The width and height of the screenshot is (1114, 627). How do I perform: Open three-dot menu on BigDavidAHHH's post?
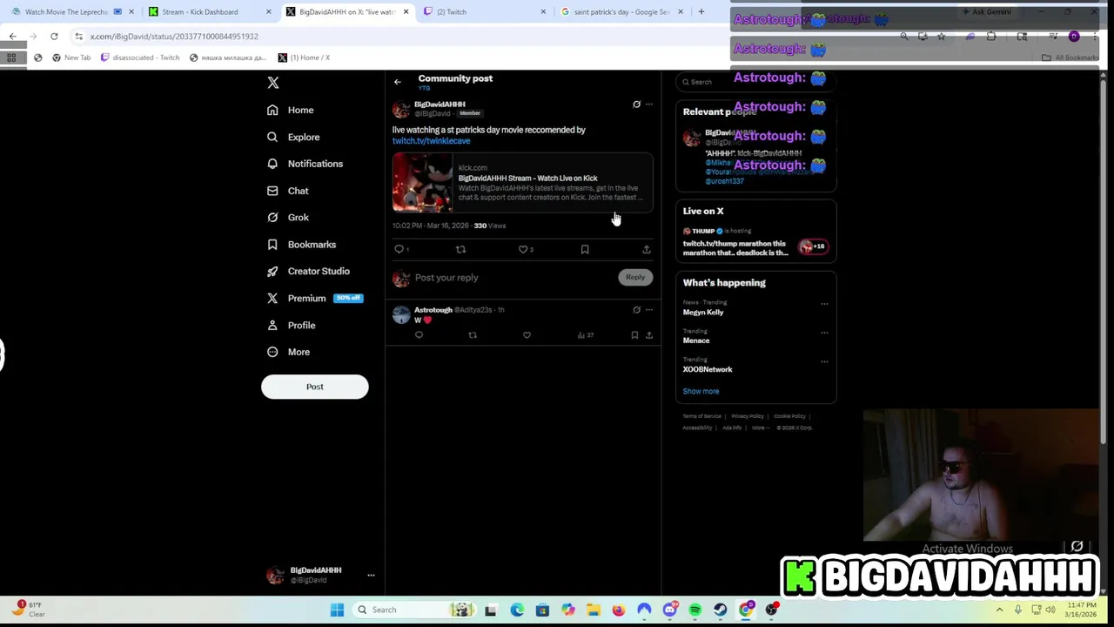(x=649, y=104)
